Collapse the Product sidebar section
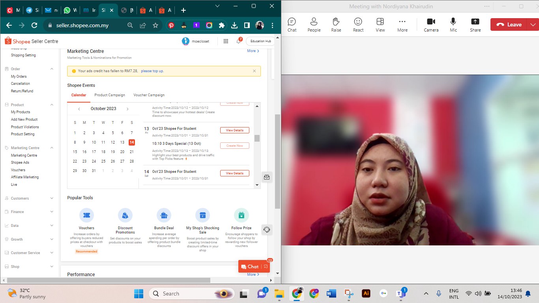Viewport: 539px width, 303px height. [52, 105]
